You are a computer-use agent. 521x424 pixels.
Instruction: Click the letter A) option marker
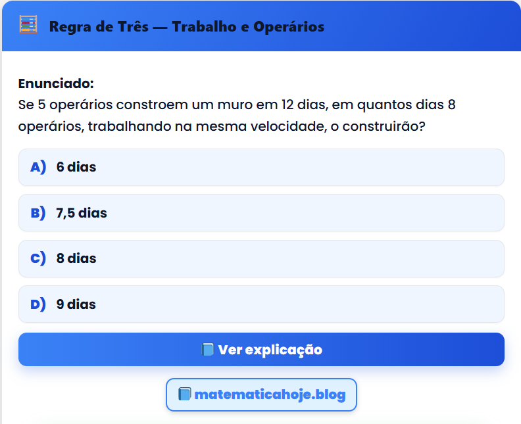[38, 167]
